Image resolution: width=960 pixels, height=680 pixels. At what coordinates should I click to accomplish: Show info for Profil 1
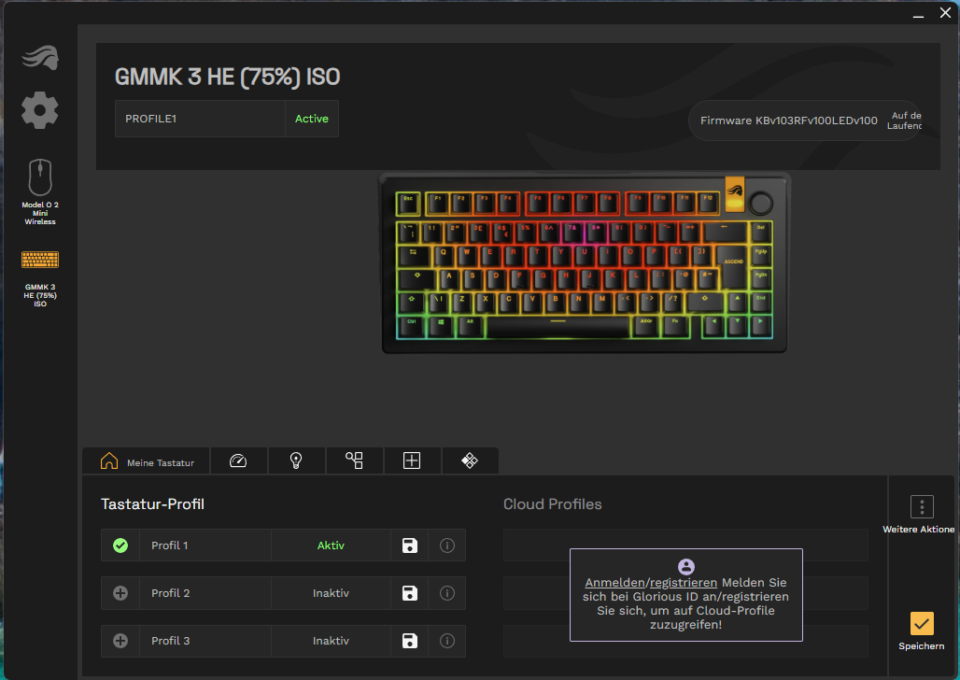click(447, 545)
